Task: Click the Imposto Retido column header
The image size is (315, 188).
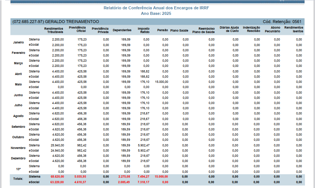Action: [144, 30]
